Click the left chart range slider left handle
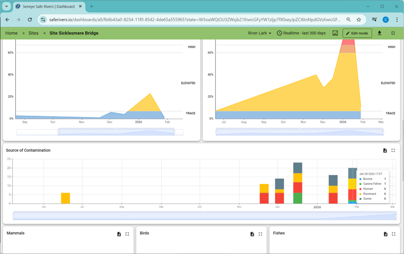The height and width of the screenshot is (254, 404). coord(59,133)
